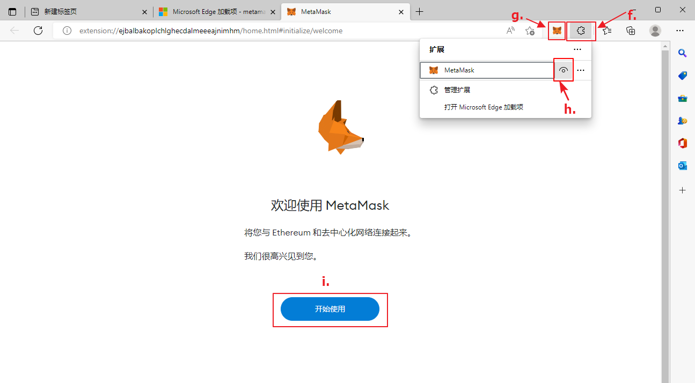Switch to the 新建标签页 tab
This screenshot has height=383, width=695.
tap(89, 12)
